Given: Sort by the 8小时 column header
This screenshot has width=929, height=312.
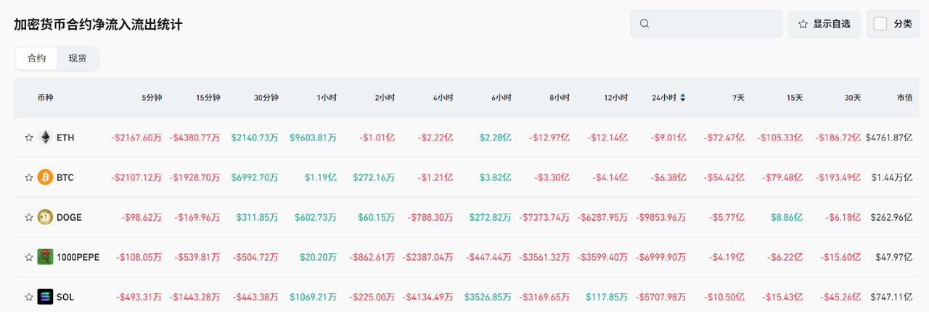Looking at the screenshot, I should [x=559, y=98].
